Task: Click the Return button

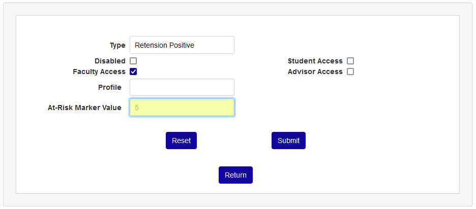Action: point(235,175)
